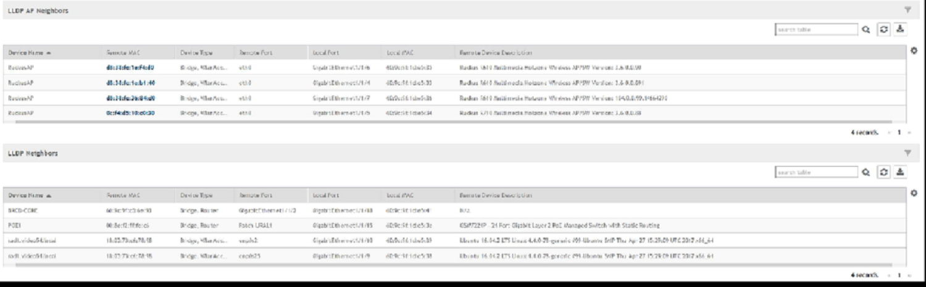This screenshot has height=287, width=926.
Task: Sort LLDP AP Neighbors by Remote MAC column
Action: [121, 53]
